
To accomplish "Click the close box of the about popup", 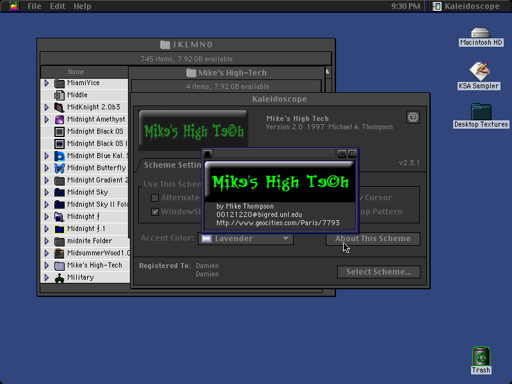I will tap(207, 154).
